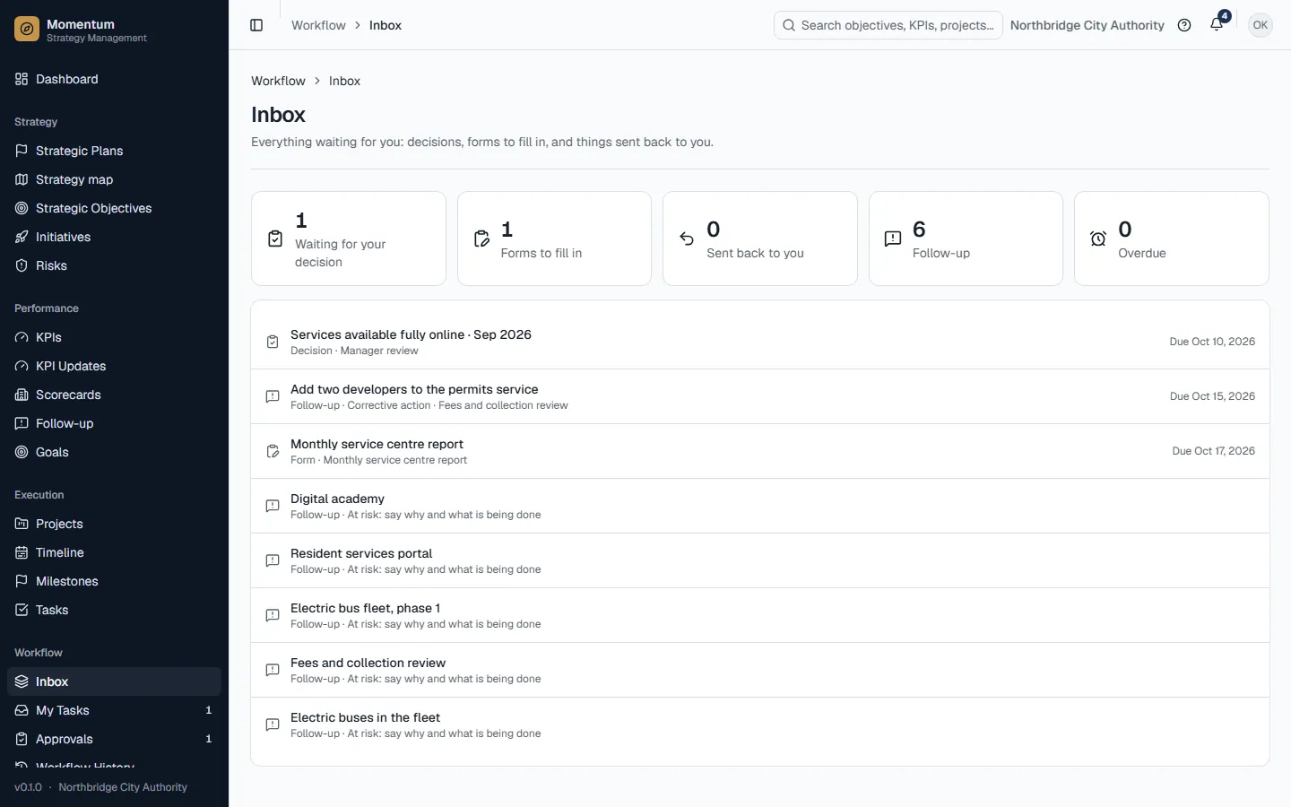Click the Dashboard grid icon

tap(22, 79)
